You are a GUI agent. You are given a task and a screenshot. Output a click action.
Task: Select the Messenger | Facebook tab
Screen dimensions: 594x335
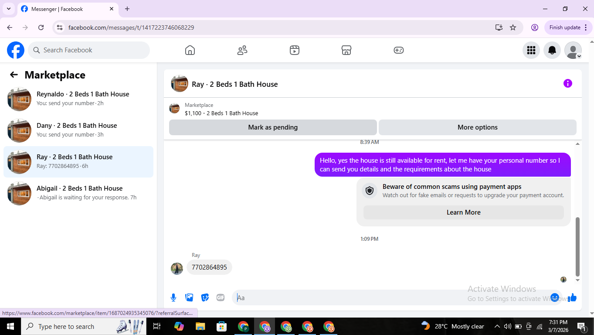(68, 9)
